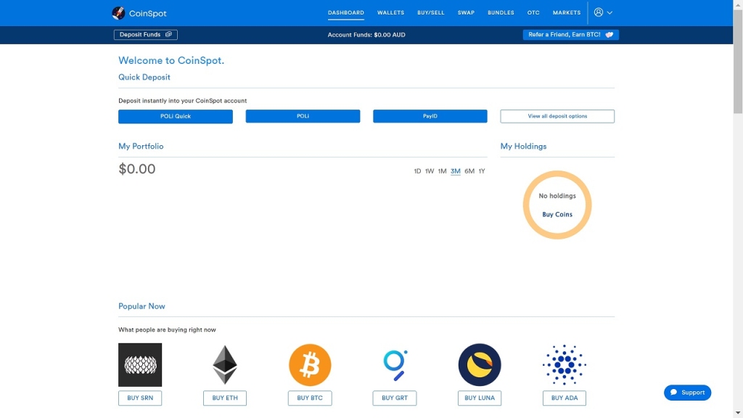
Task: Select the 1W portfolio range
Action: (430, 171)
